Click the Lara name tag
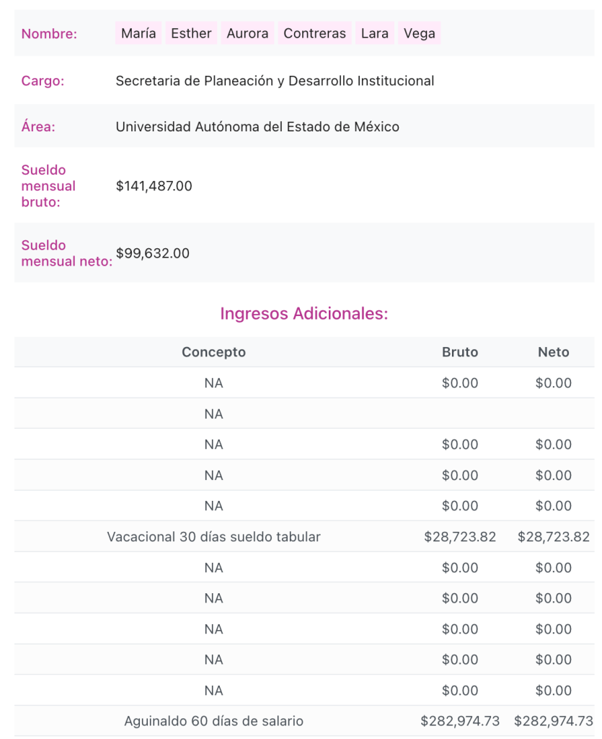This screenshot has width=602, height=739. 374,33
